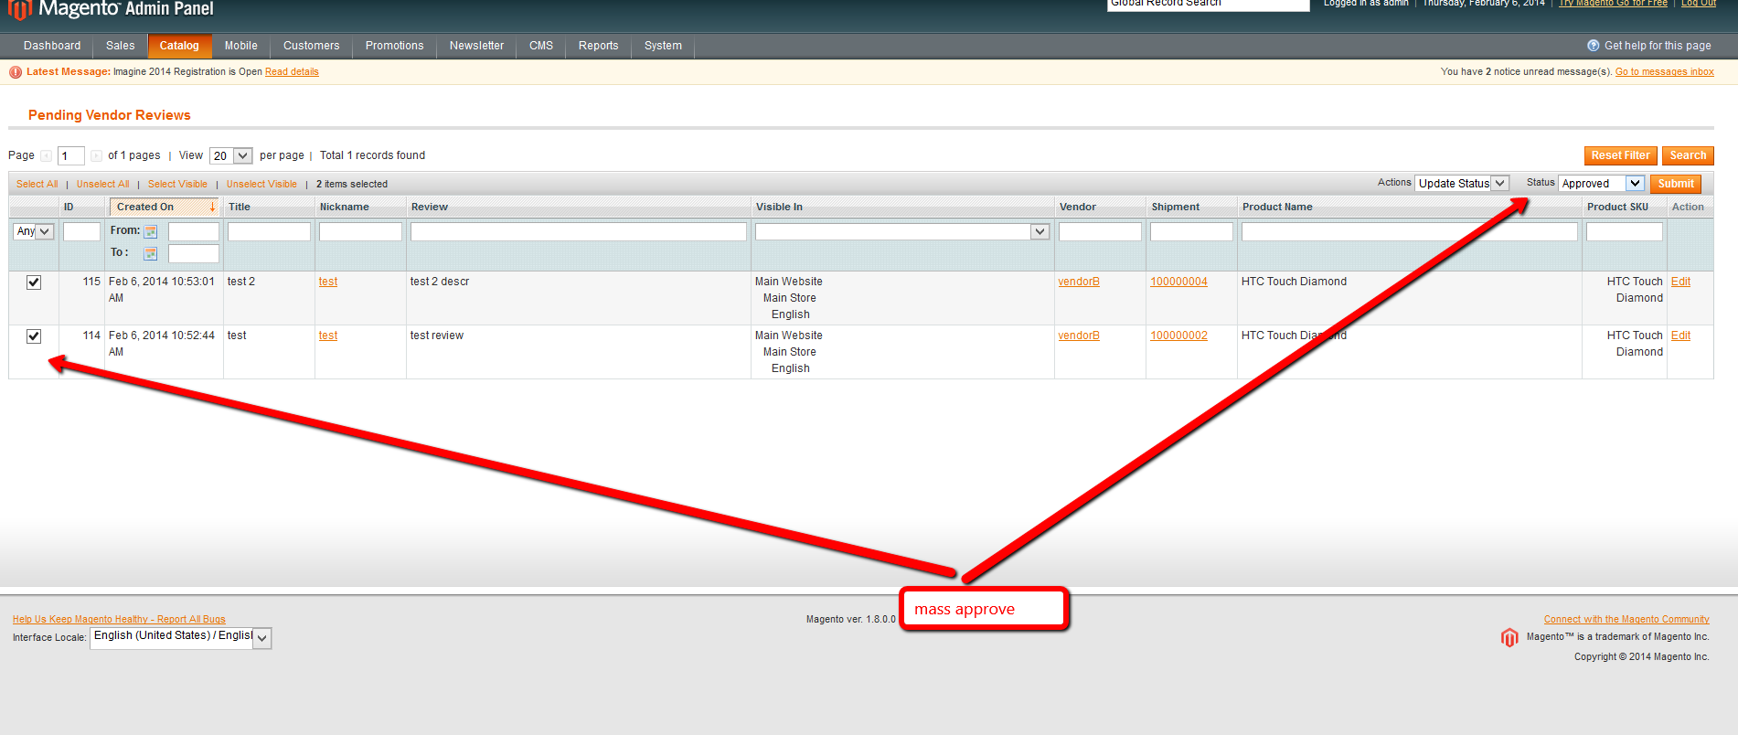Image resolution: width=1738 pixels, height=735 pixels.
Task: Click the previous page arrow
Action: click(x=46, y=156)
